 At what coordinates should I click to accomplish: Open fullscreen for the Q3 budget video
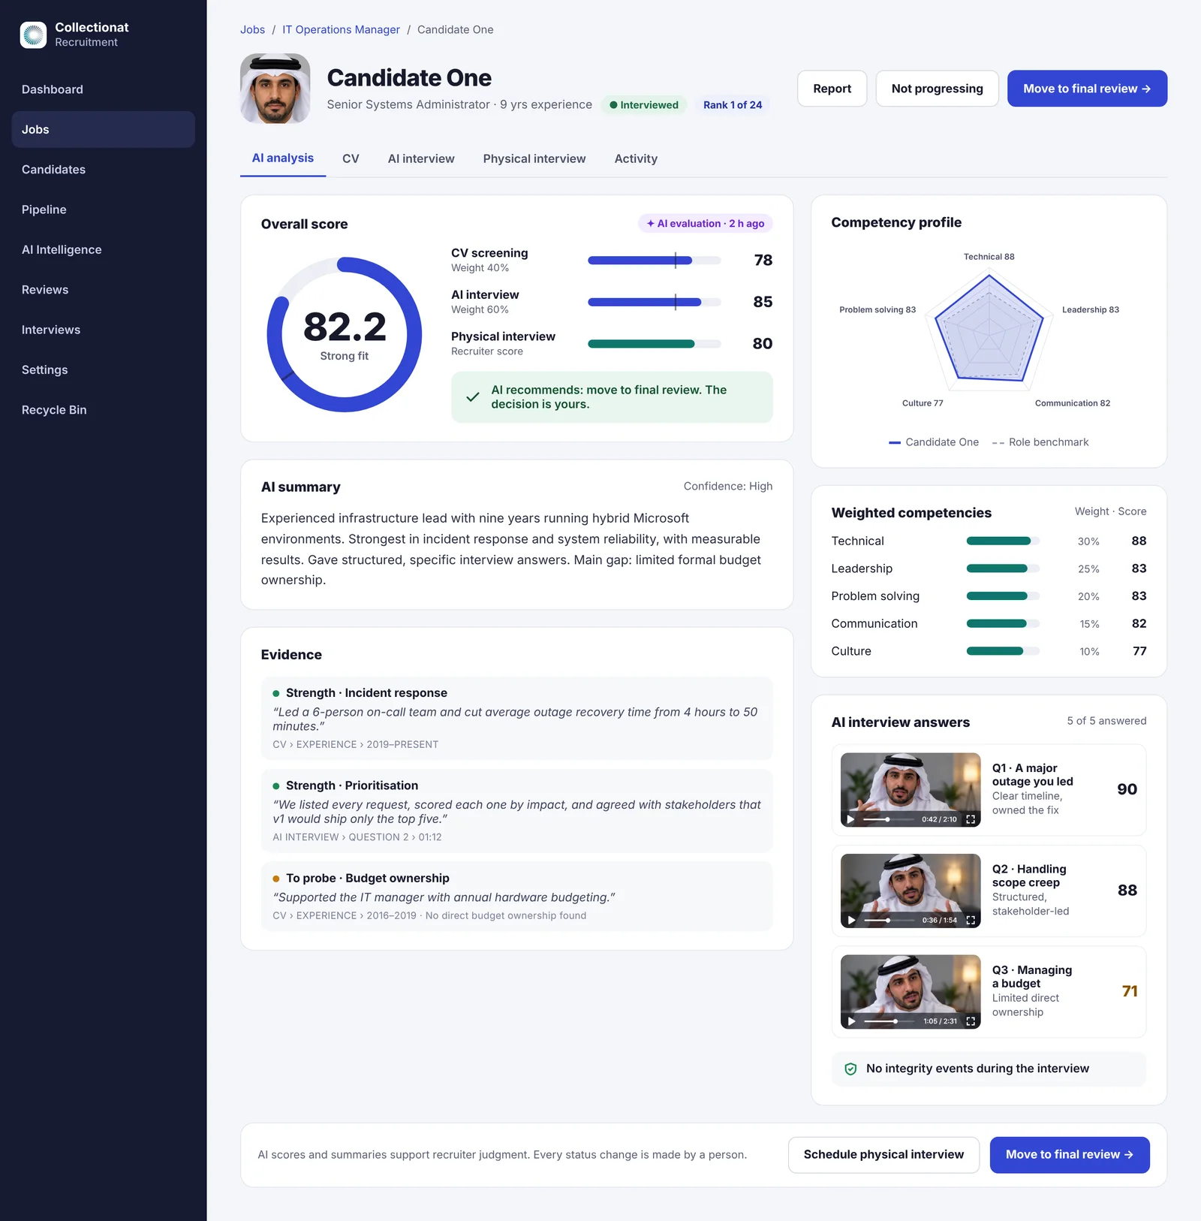pyautogui.click(x=971, y=1021)
